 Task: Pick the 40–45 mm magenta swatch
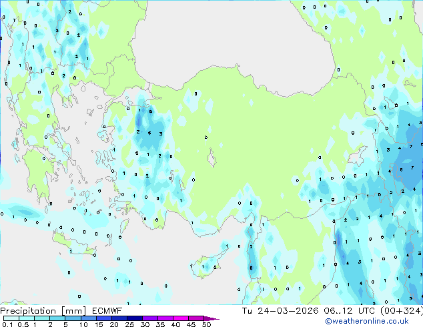click(x=181, y=318)
